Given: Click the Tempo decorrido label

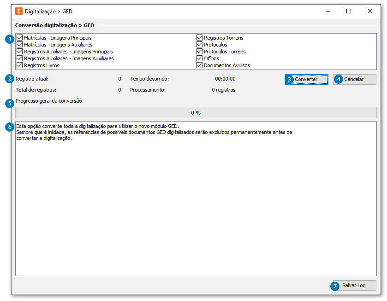Looking at the screenshot, I should pos(149,79).
